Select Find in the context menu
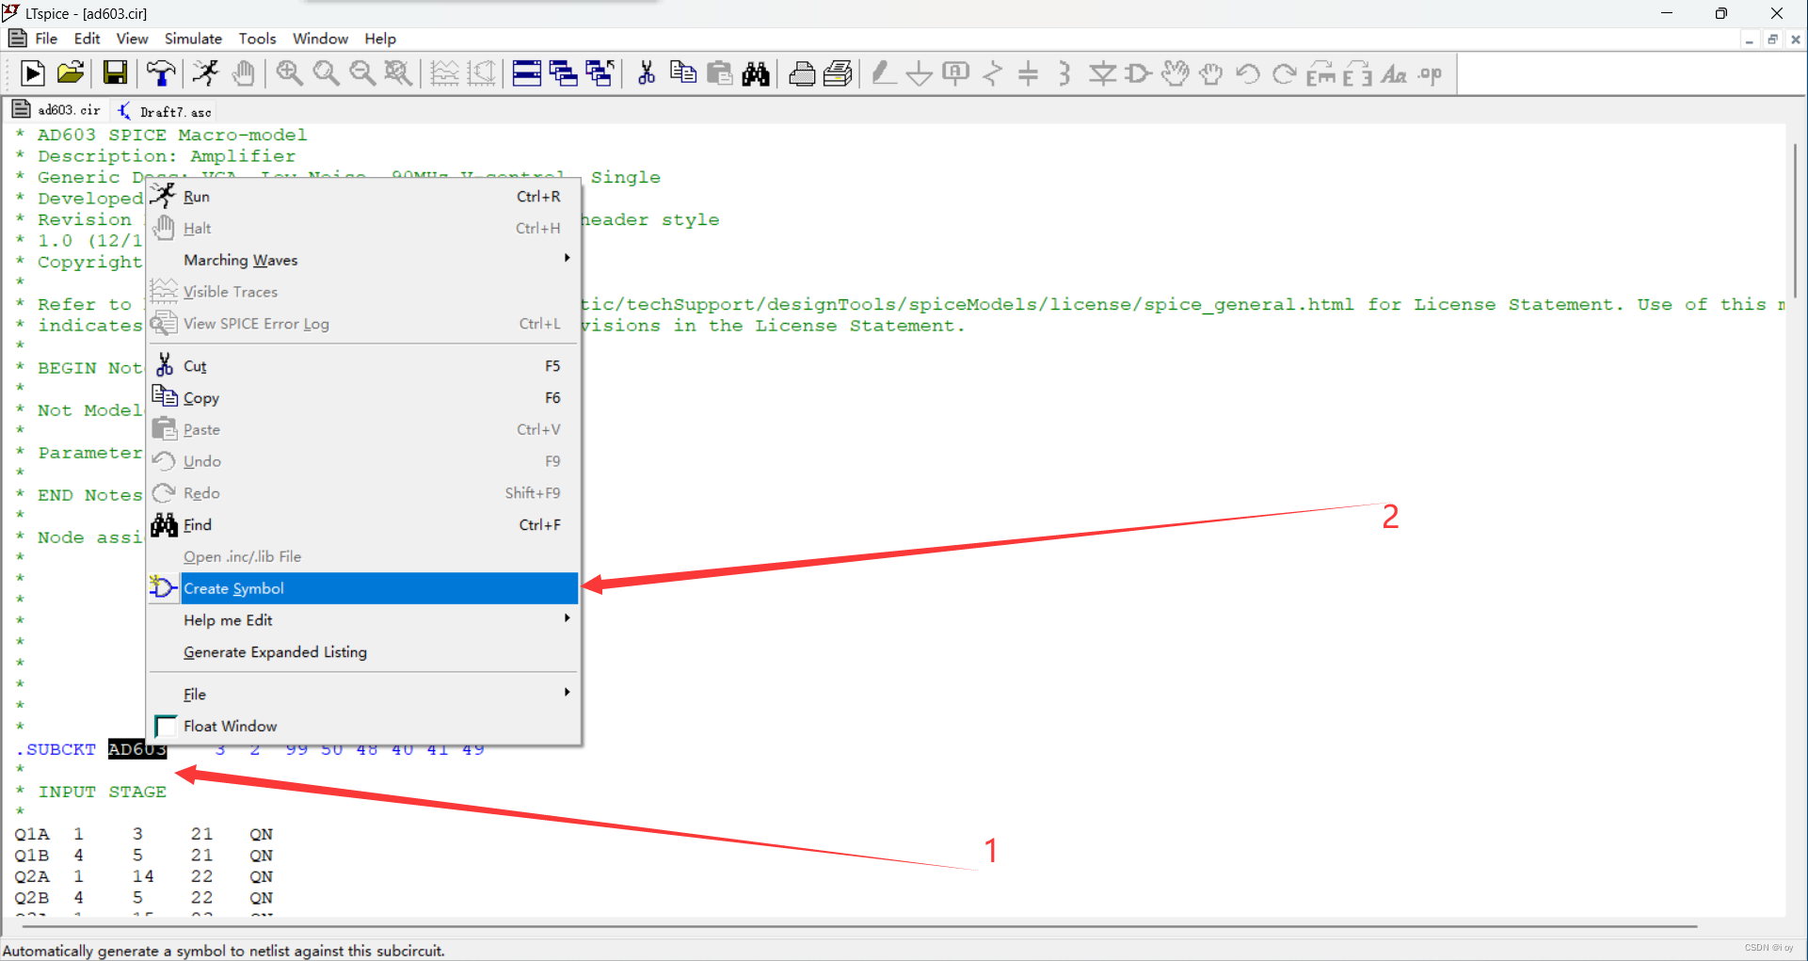 pos(363,525)
